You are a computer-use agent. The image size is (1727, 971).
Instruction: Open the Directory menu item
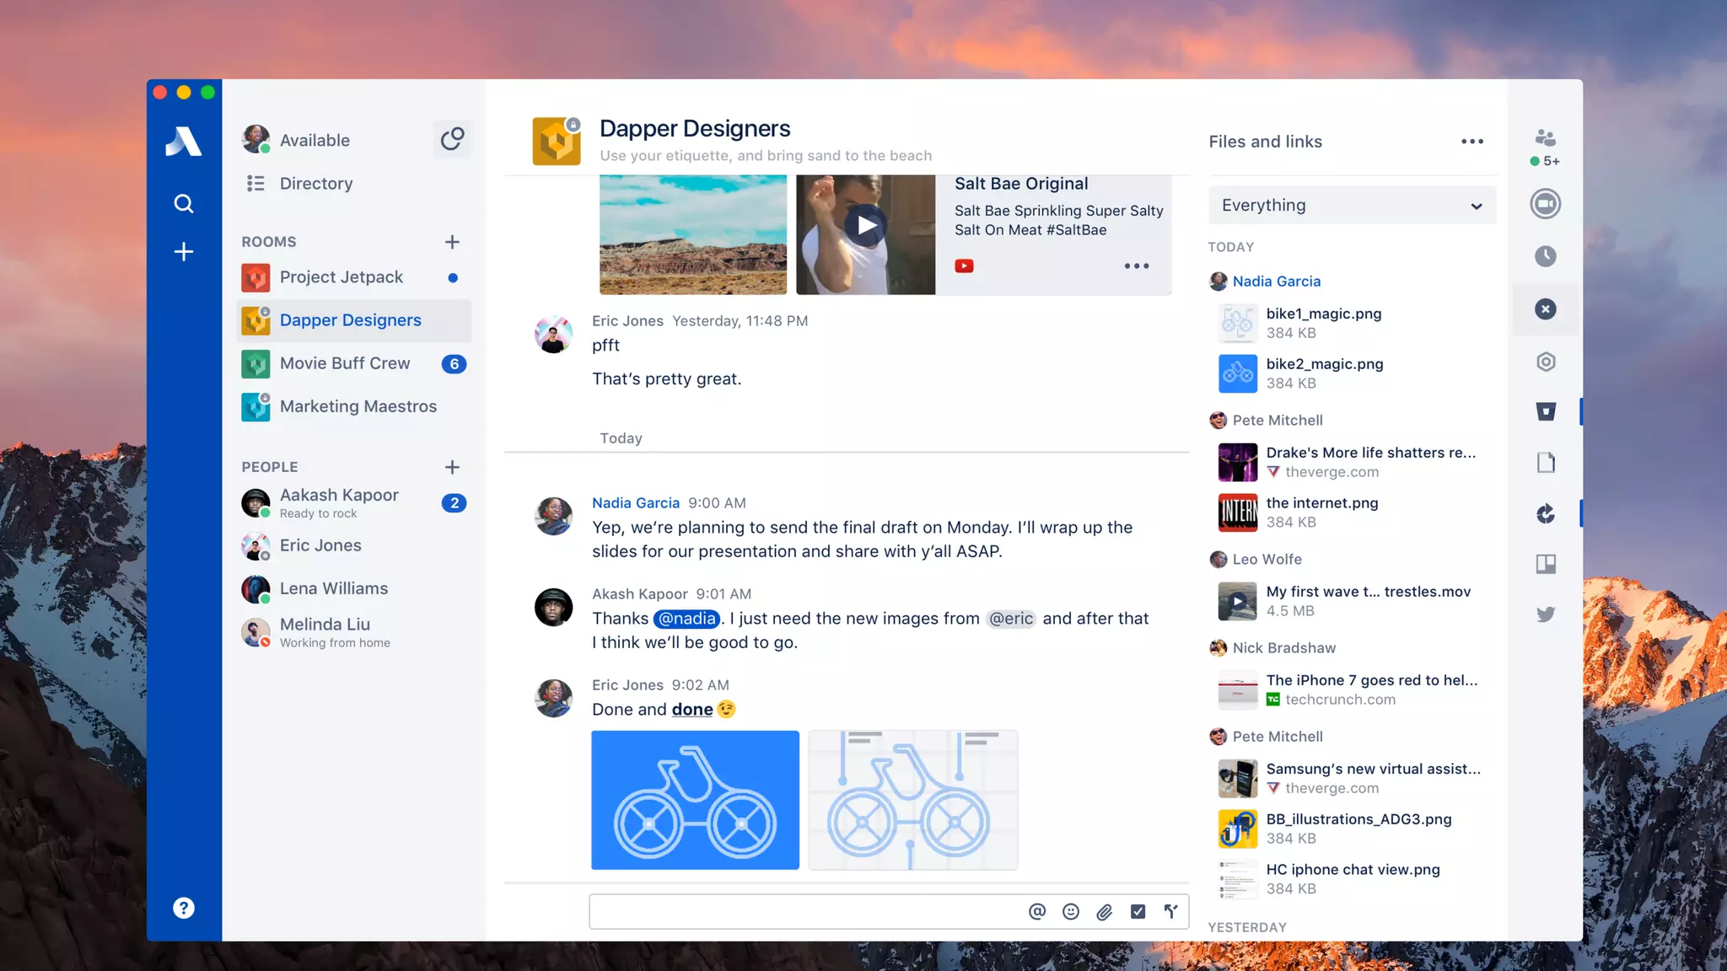pos(315,184)
